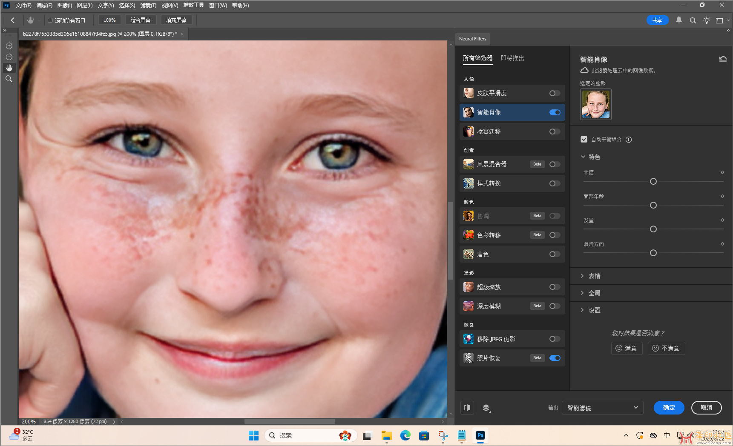Collapse the right panel double-arrow
The width and height of the screenshot is (733, 446).
(728, 31)
